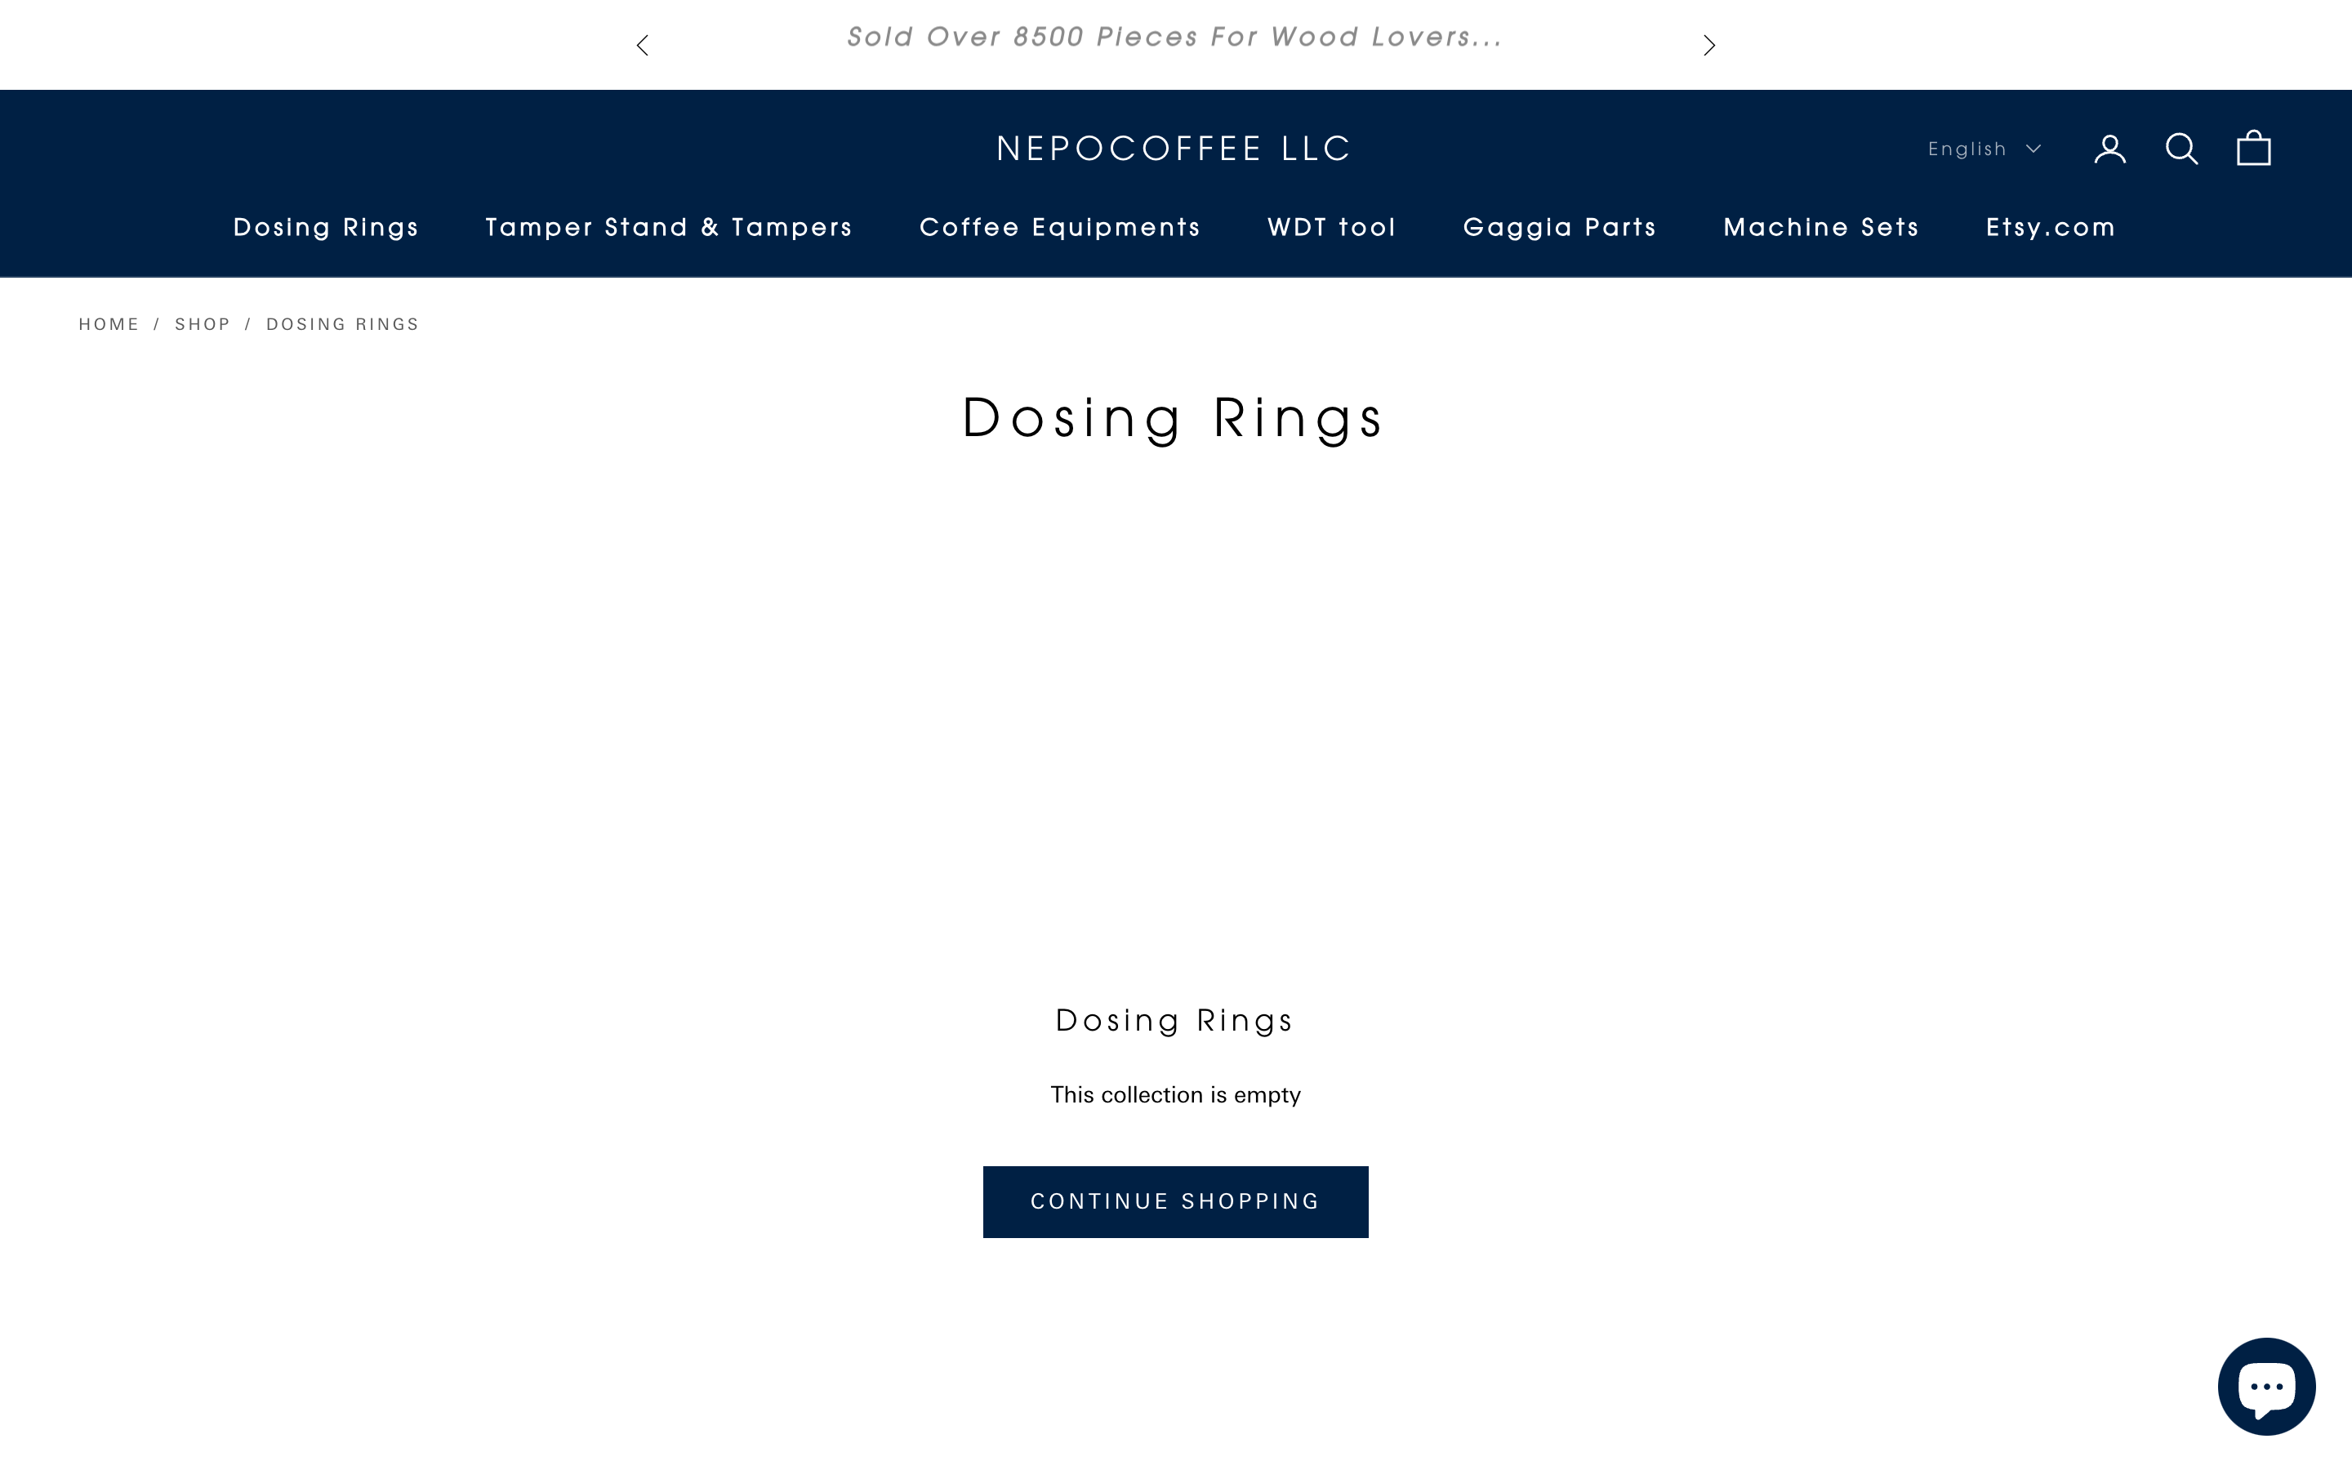The height and width of the screenshot is (1470, 2352).
Task: Click the HOME breadcrumb link
Action: coord(109,323)
